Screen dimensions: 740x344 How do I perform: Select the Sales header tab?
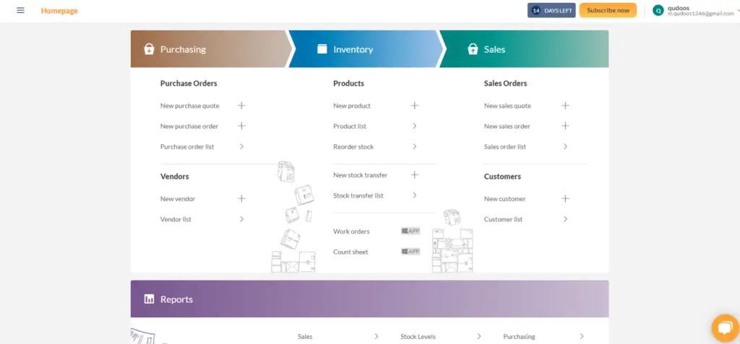(x=524, y=49)
